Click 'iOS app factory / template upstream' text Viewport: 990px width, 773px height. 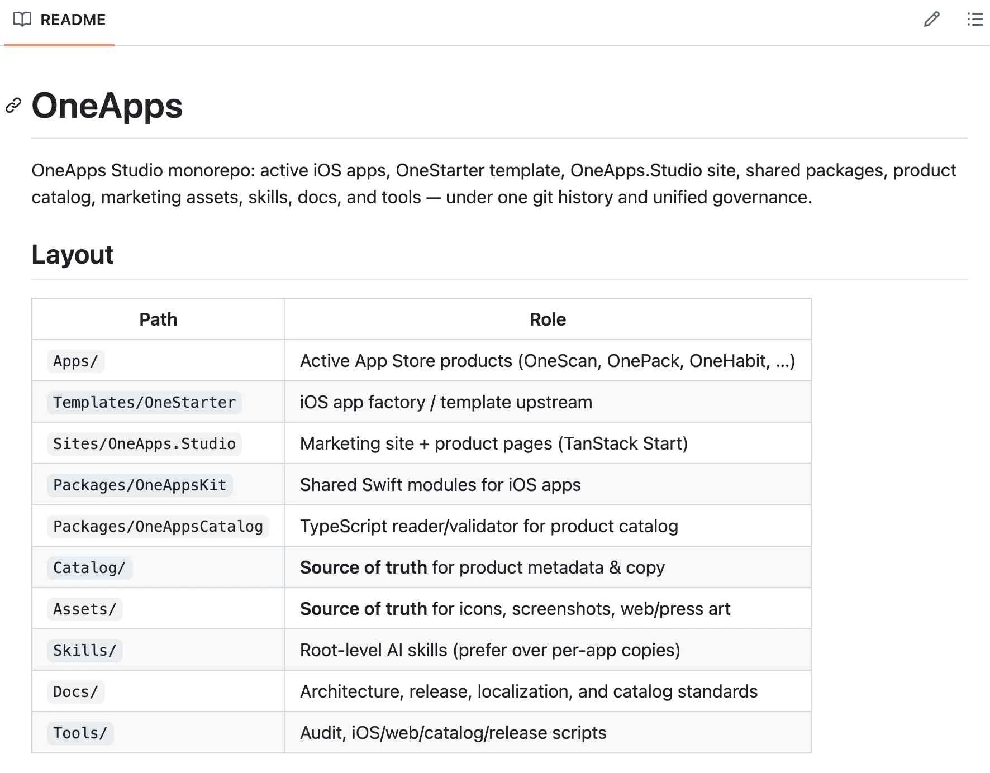(x=446, y=403)
